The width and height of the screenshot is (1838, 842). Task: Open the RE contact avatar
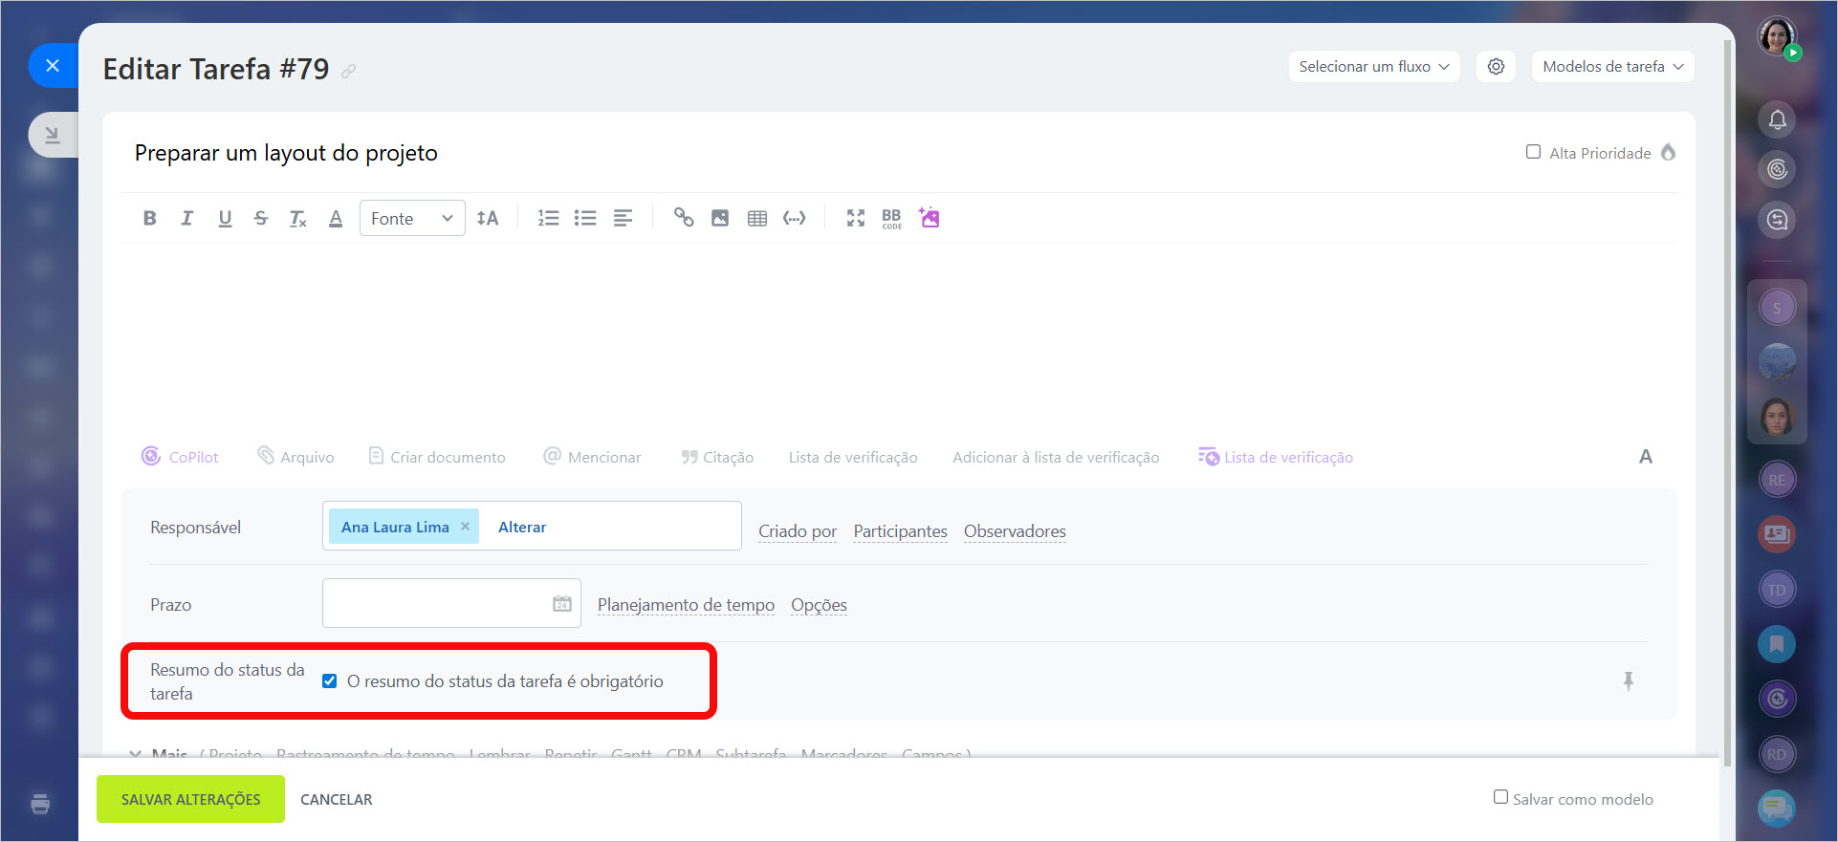coord(1777,480)
